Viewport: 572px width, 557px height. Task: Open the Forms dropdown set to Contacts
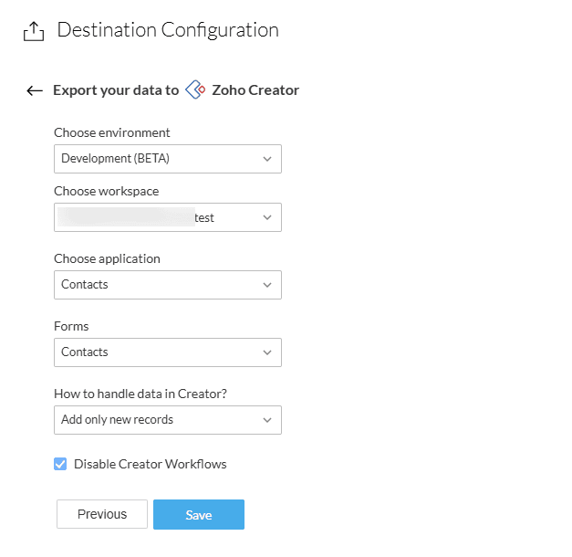point(167,352)
